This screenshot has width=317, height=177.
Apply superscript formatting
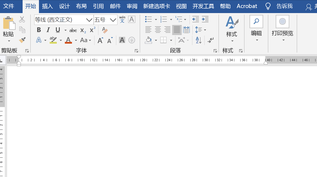[x=92, y=30]
